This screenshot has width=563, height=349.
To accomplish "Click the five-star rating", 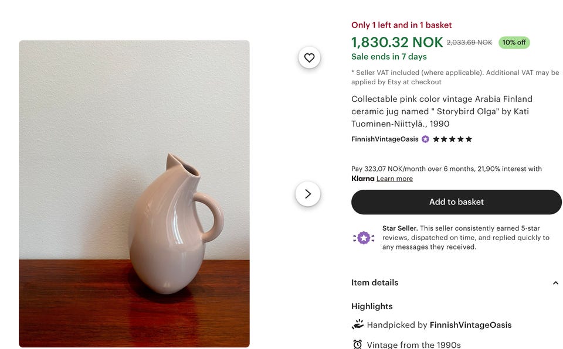I will tap(452, 139).
